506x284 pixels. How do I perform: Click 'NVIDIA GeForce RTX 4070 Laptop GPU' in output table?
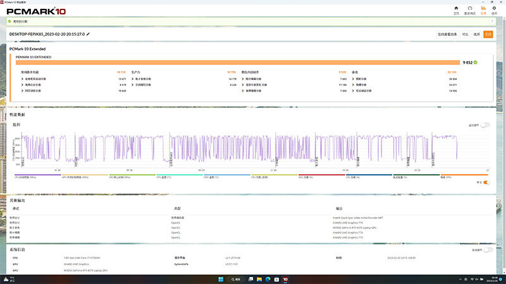(x=354, y=228)
